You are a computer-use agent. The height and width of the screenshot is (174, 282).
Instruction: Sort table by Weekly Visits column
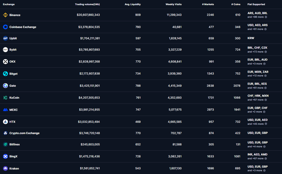[174, 4]
